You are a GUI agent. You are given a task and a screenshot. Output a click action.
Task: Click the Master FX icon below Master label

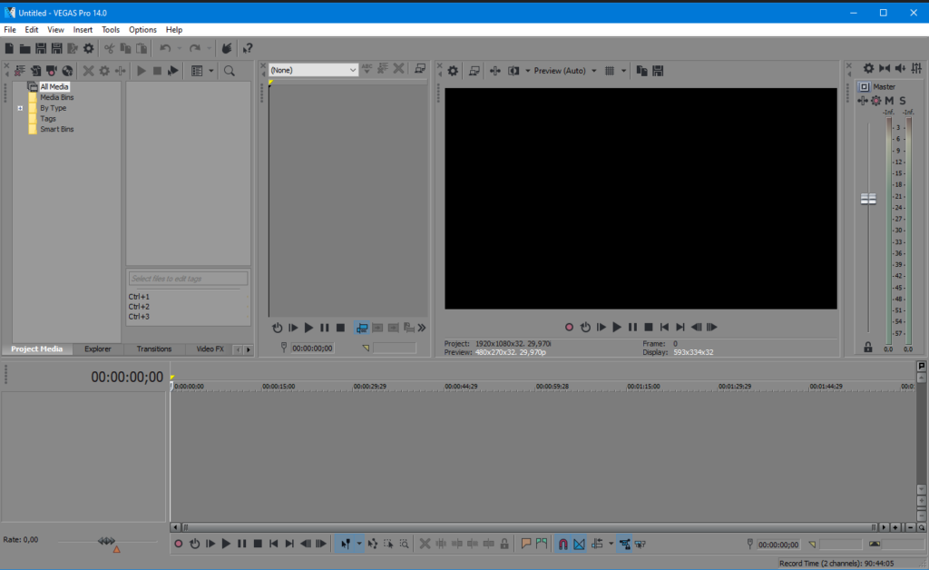click(x=863, y=101)
